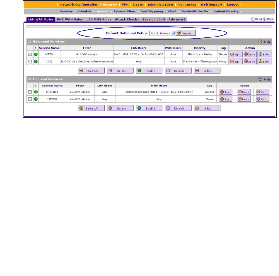
Task: Open the Monitoring menu
Action: click(187, 5)
